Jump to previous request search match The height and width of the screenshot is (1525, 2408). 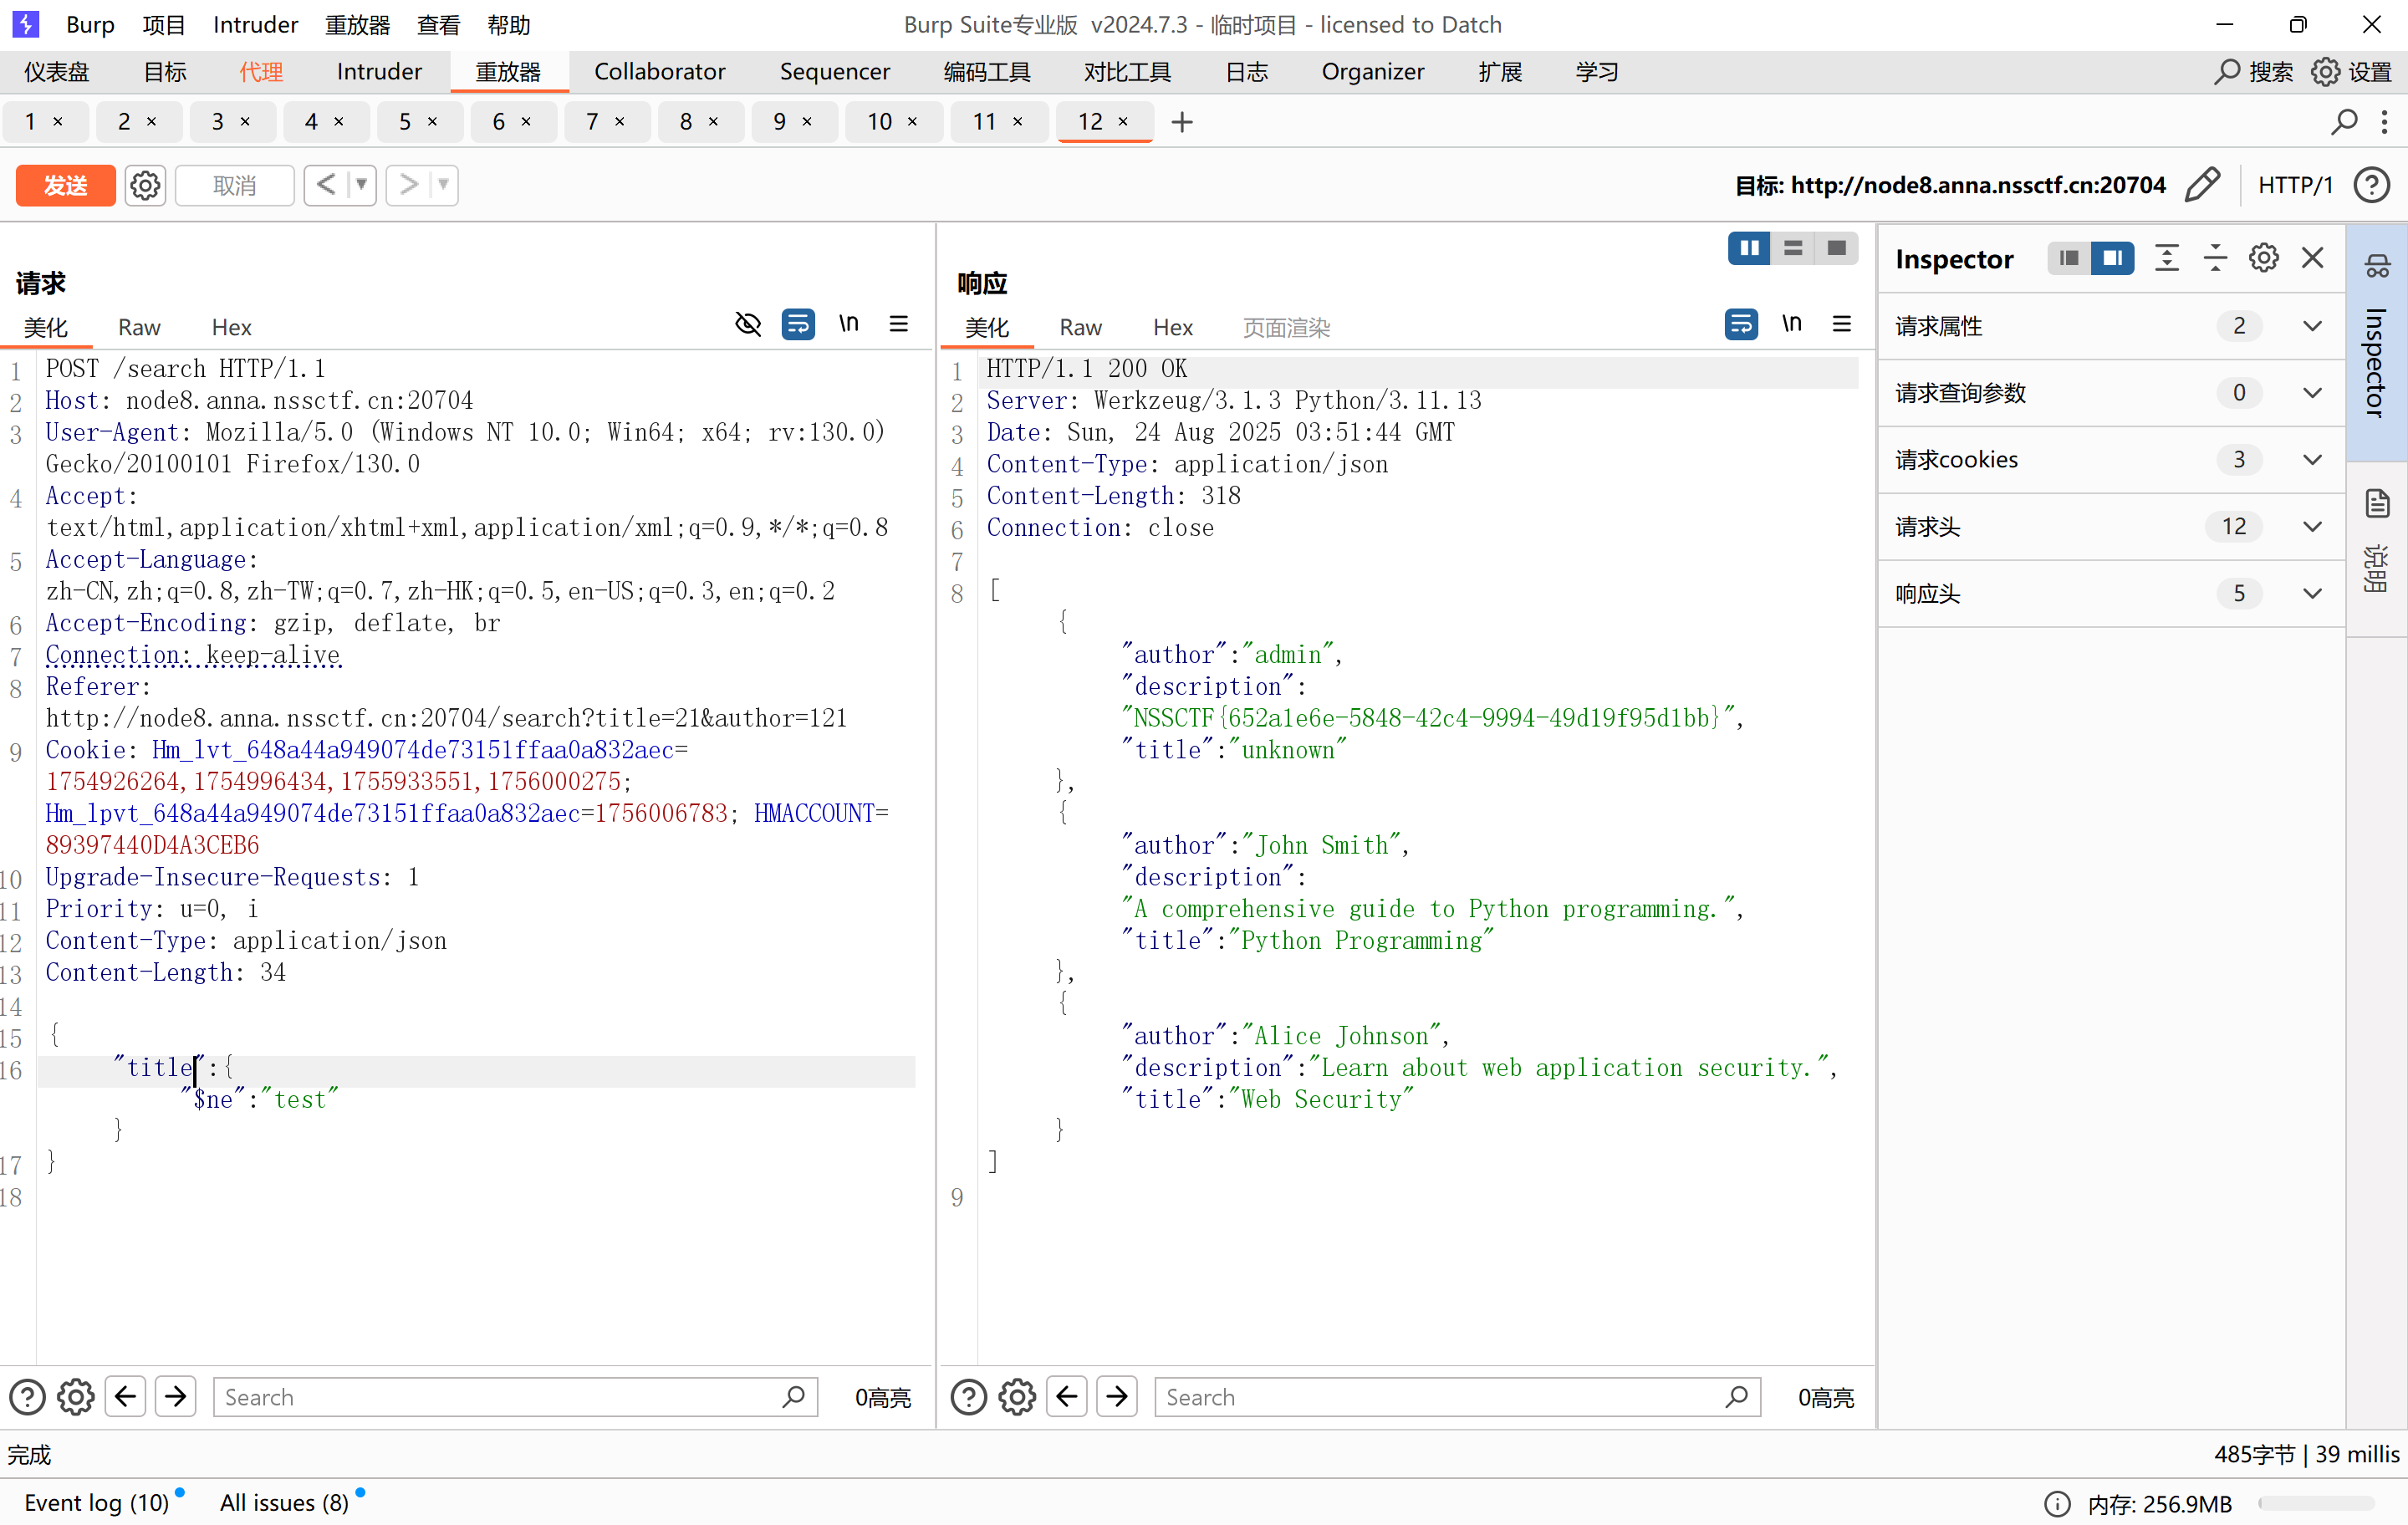[126, 1397]
